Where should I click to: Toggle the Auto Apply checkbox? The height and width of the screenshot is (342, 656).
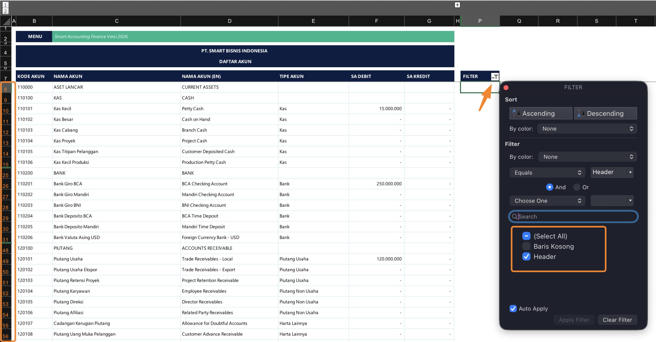pos(513,309)
